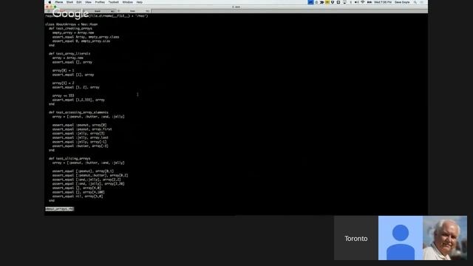Click the about_arrays.rb filename in status line
The height and width of the screenshot is (266, 473).
[59, 208]
